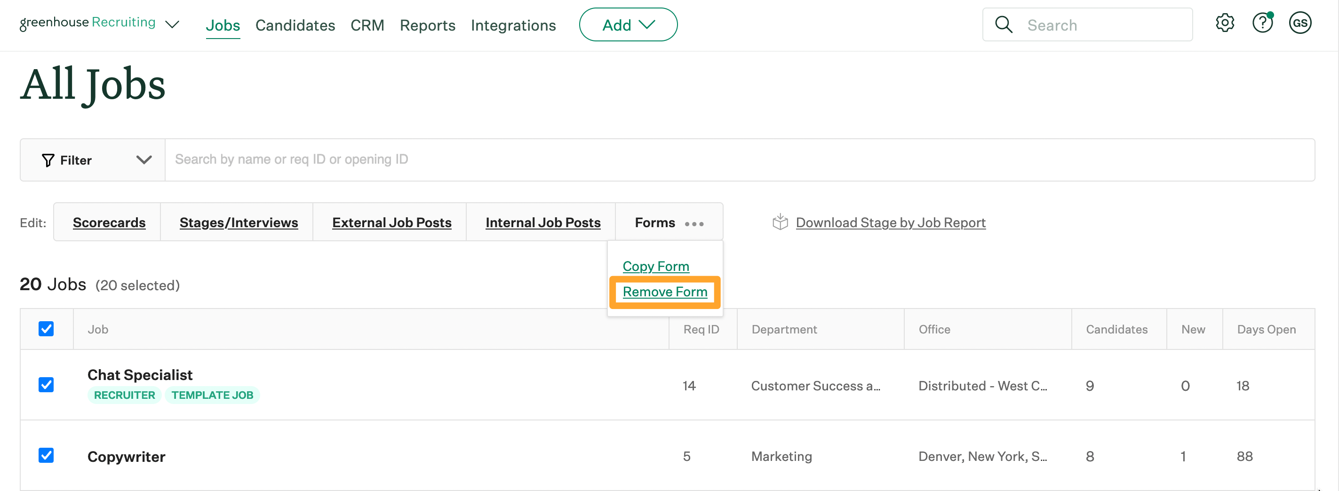This screenshot has width=1339, height=491.
Task: Click the Filter funnel icon
Action: (x=48, y=160)
